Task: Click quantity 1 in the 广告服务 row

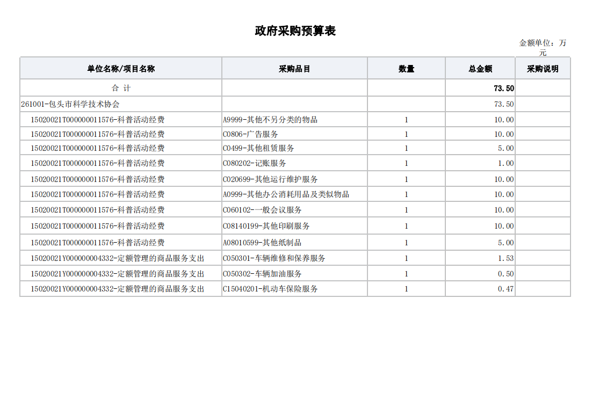Action: (x=406, y=134)
